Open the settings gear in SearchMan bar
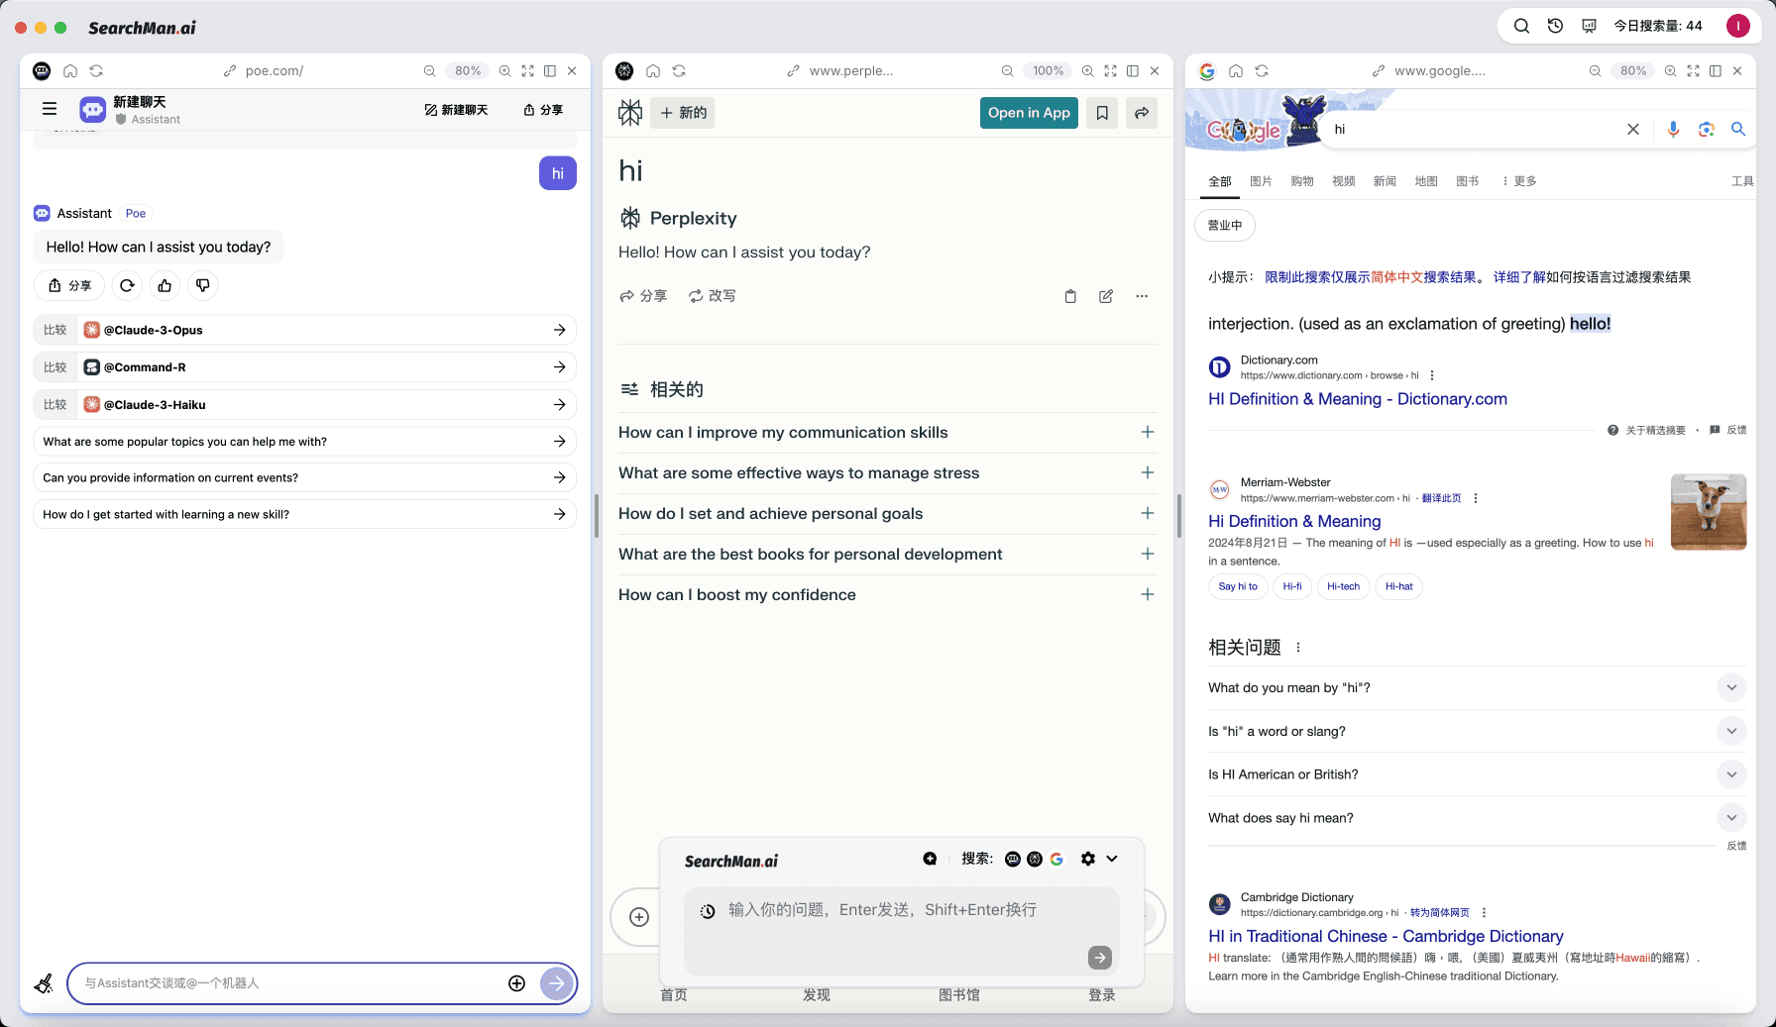 tap(1087, 859)
